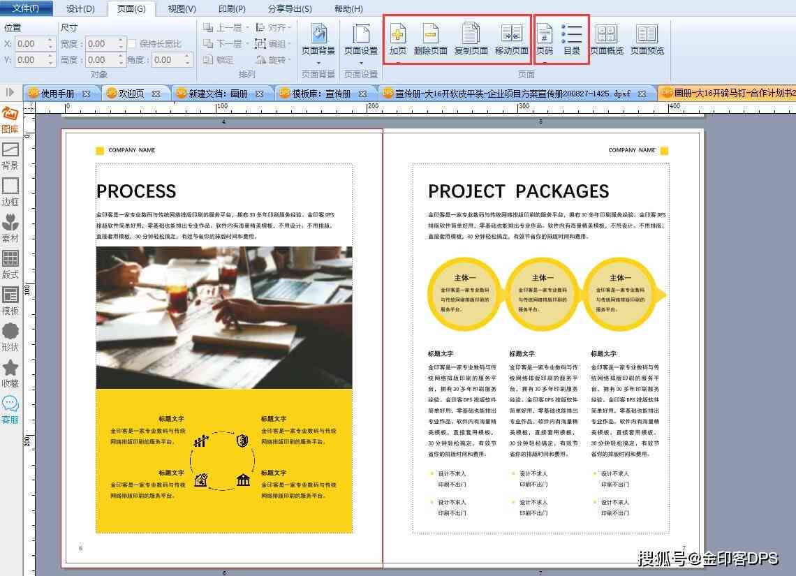
Task: Open the 模板 sidebar panel
Action: (10, 301)
